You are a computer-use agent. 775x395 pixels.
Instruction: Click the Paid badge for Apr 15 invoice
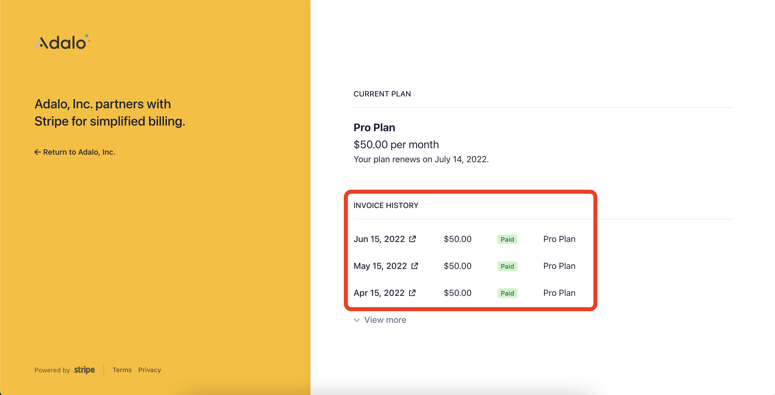click(x=507, y=293)
